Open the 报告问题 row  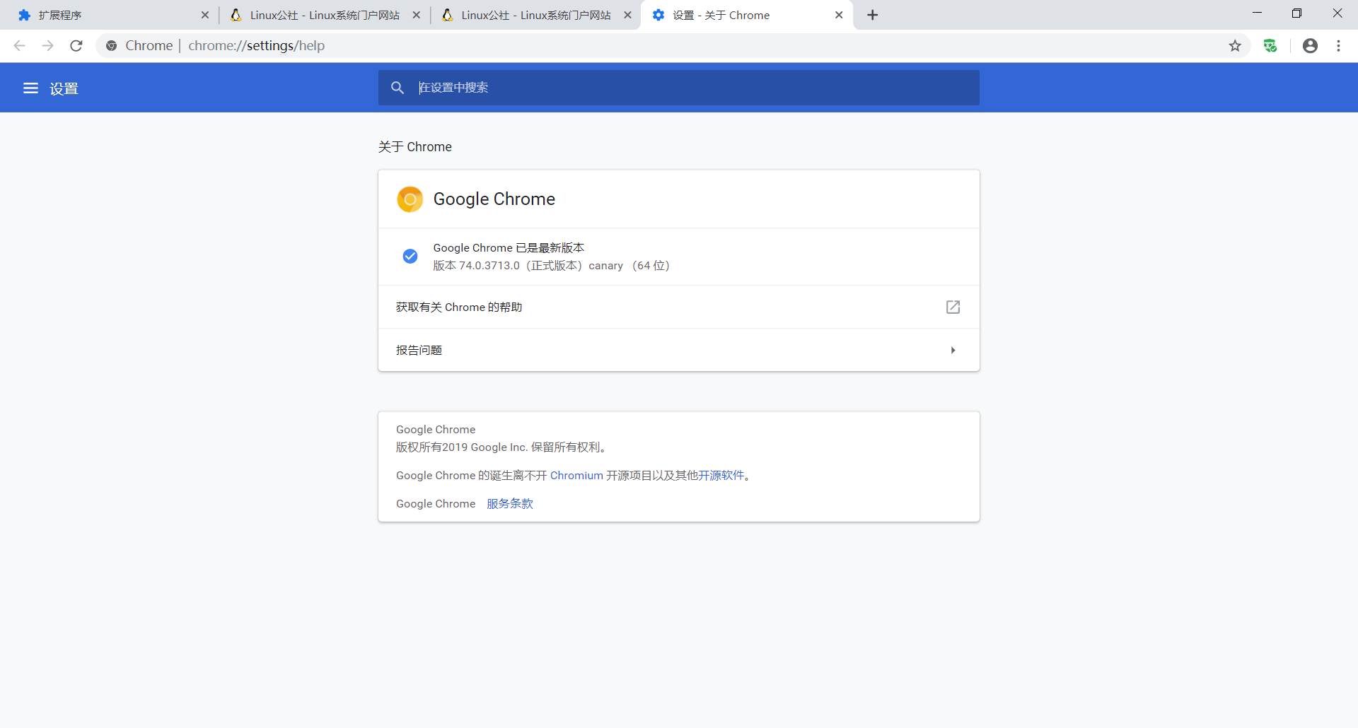pos(678,350)
